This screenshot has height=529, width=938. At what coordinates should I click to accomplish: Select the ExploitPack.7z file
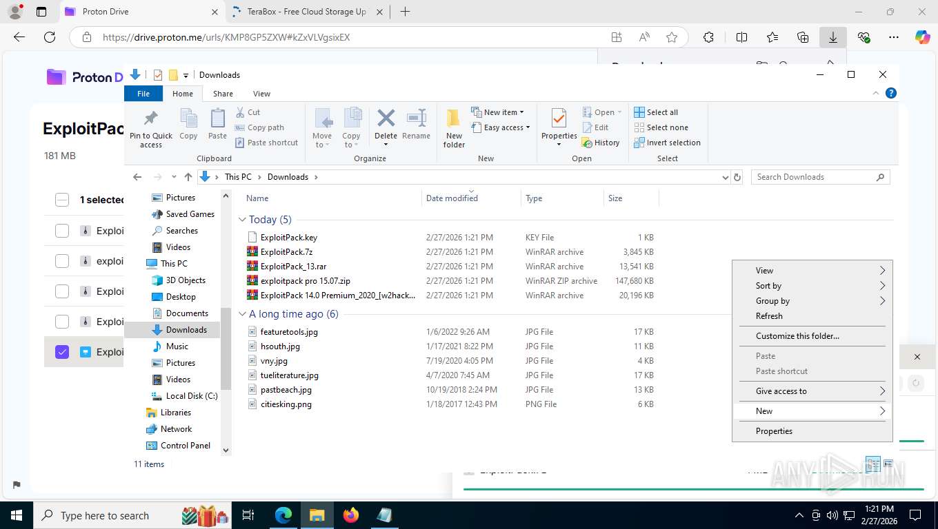[x=286, y=252]
